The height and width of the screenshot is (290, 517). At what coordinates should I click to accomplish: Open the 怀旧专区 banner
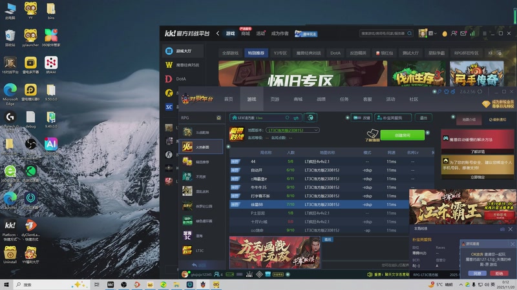pyautogui.click(x=302, y=73)
